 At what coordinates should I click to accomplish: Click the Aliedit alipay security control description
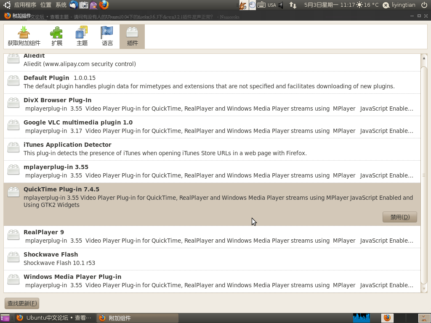pos(80,64)
